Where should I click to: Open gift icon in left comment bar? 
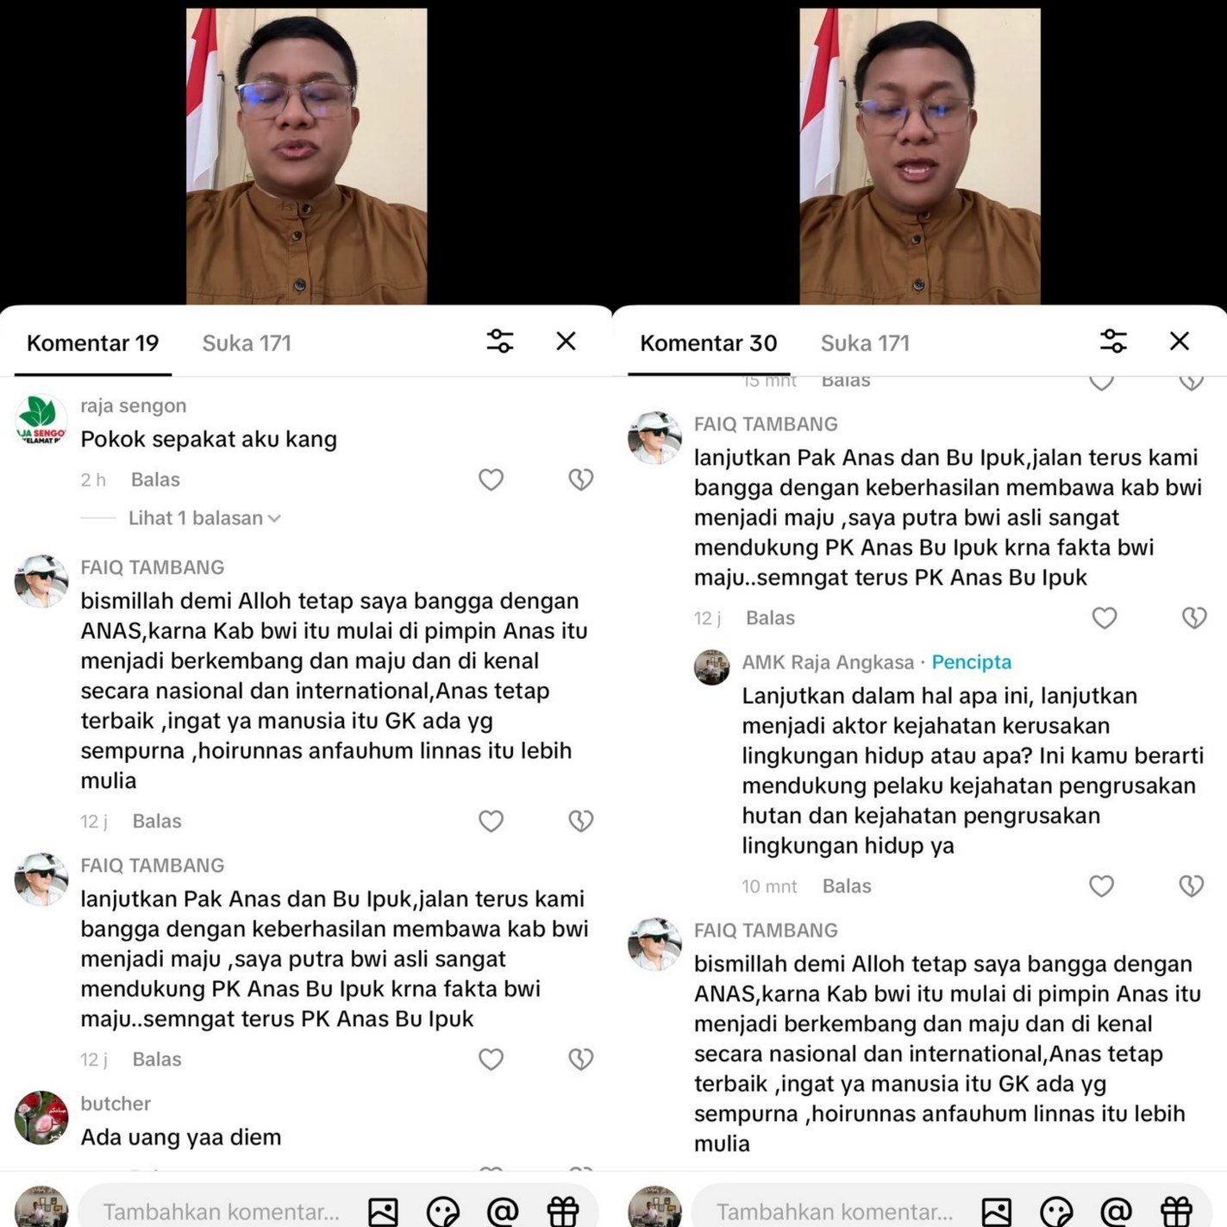[x=563, y=1211]
